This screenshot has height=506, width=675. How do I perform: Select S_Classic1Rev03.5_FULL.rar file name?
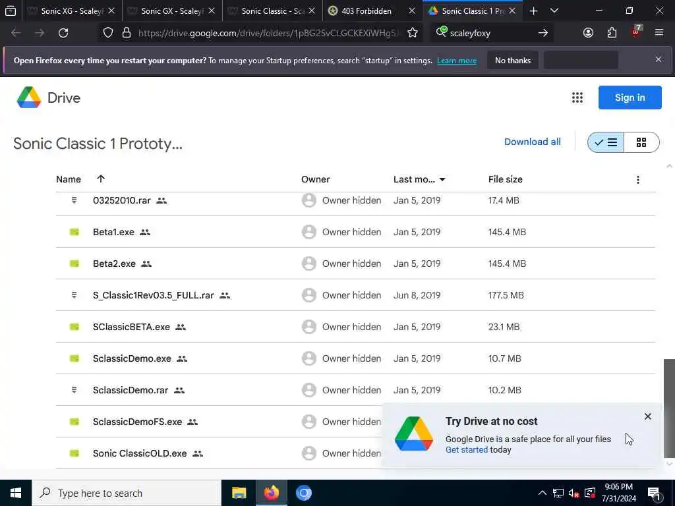pos(153,295)
